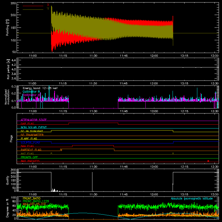Select the Energy band: 12-25 keV label
The height and width of the screenshot is (222, 222).
click(40, 88)
